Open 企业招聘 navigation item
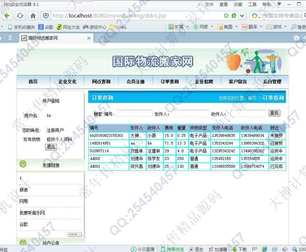 [x=204, y=82]
